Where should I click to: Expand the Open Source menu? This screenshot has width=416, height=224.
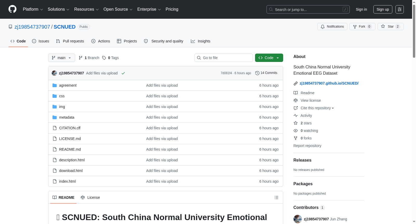[118, 9]
